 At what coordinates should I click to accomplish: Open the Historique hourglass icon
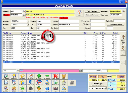[x=6, y=89]
